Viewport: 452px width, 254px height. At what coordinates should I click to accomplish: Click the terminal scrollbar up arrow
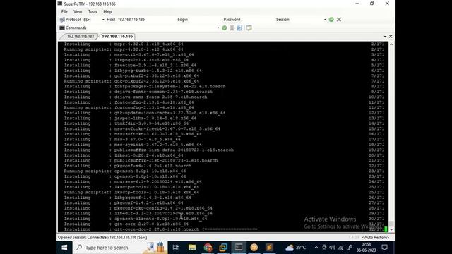(391, 44)
